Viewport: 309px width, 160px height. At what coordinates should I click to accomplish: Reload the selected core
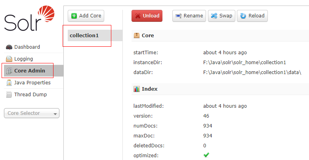click(252, 16)
